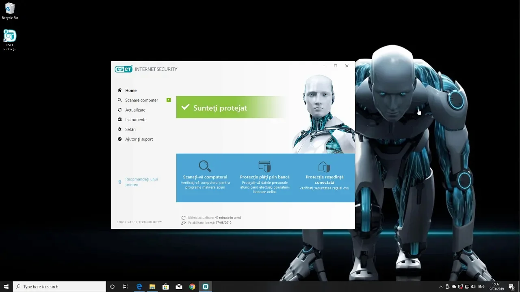The width and height of the screenshot is (520, 292).
Task: Click the Sunteți protejat status banner
Action: click(x=232, y=107)
